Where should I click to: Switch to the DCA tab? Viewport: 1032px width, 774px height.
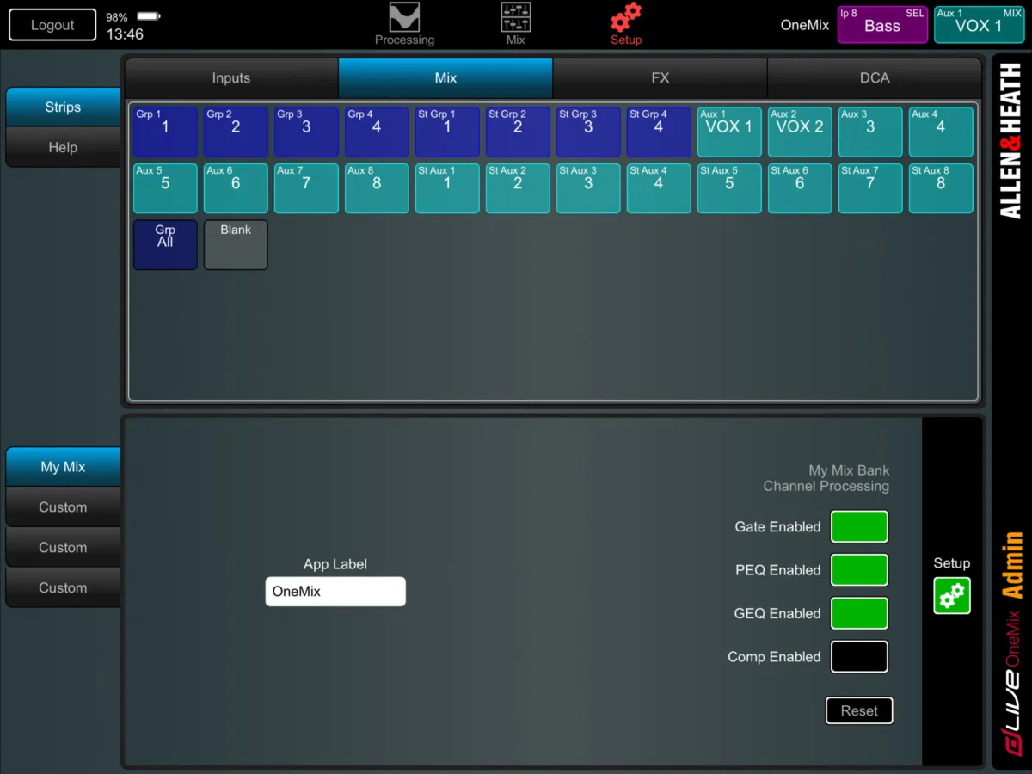click(875, 77)
